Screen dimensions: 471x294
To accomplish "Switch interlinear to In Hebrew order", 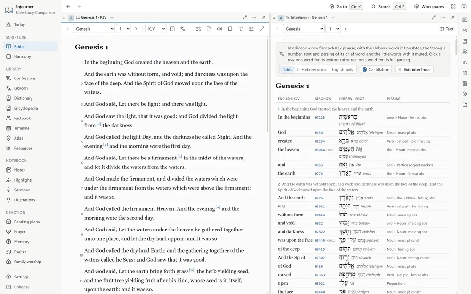I will (x=312, y=69).
